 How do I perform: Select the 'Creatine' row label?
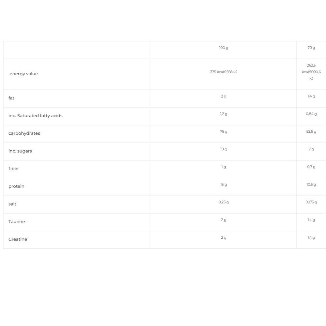(x=18, y=239)
